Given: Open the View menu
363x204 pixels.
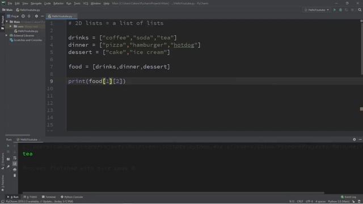Looking at the screenshot, I should (25, 3).
